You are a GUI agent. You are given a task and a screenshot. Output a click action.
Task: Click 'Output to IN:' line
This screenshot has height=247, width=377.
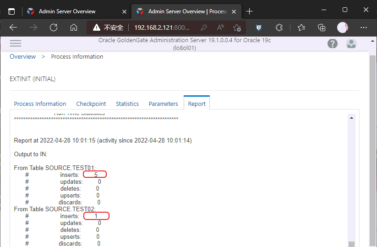(x=31, y=154)
